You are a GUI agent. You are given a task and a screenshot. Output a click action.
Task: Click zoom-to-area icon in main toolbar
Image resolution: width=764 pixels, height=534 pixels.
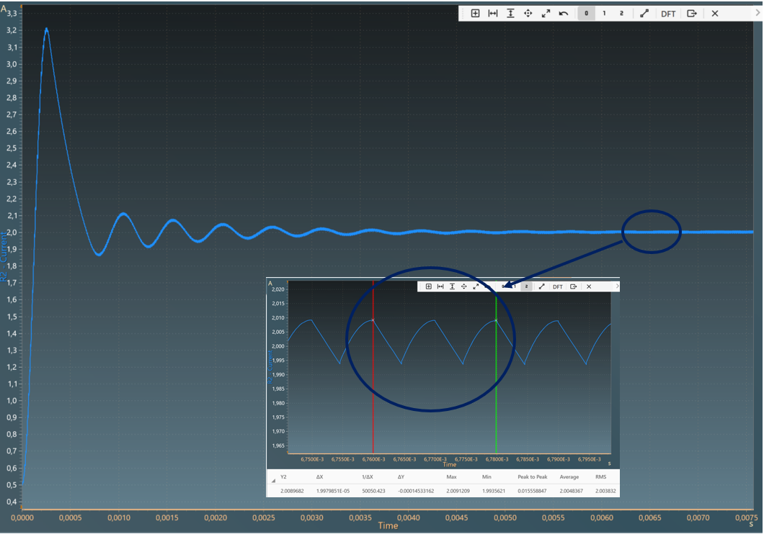pos(476,14)
